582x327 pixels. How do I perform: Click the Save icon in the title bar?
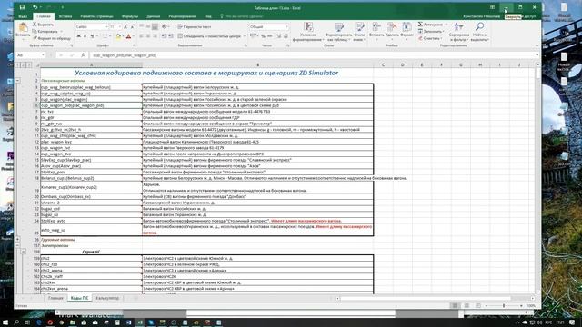pyautogui.click(x=22, y=7)
